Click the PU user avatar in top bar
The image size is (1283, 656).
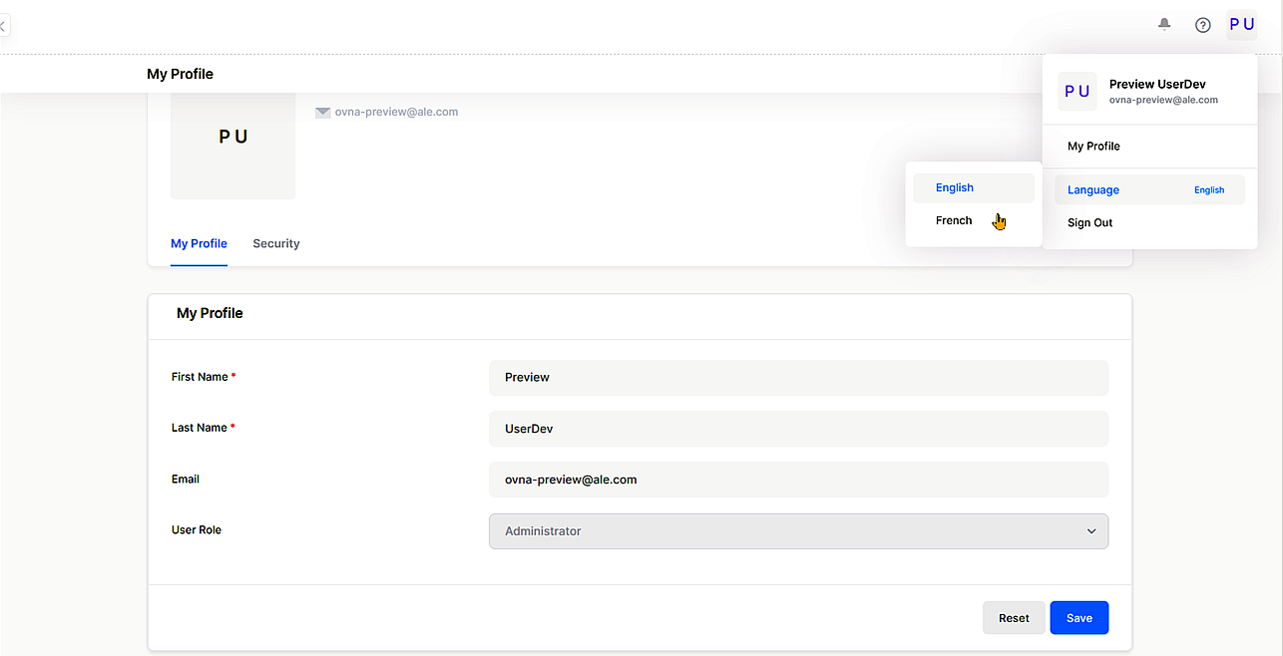coord(1242,25)
